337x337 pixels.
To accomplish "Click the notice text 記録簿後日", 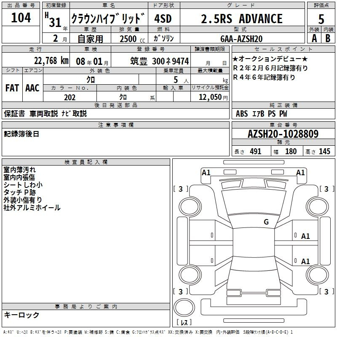I will click(21, 134).
